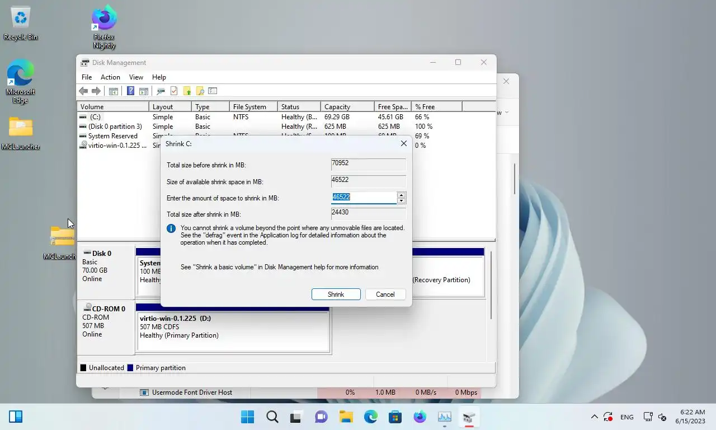The image size is (716, 430).
Task: Click the checklist settings toolbar icon
Action: (x=213, y=91)
